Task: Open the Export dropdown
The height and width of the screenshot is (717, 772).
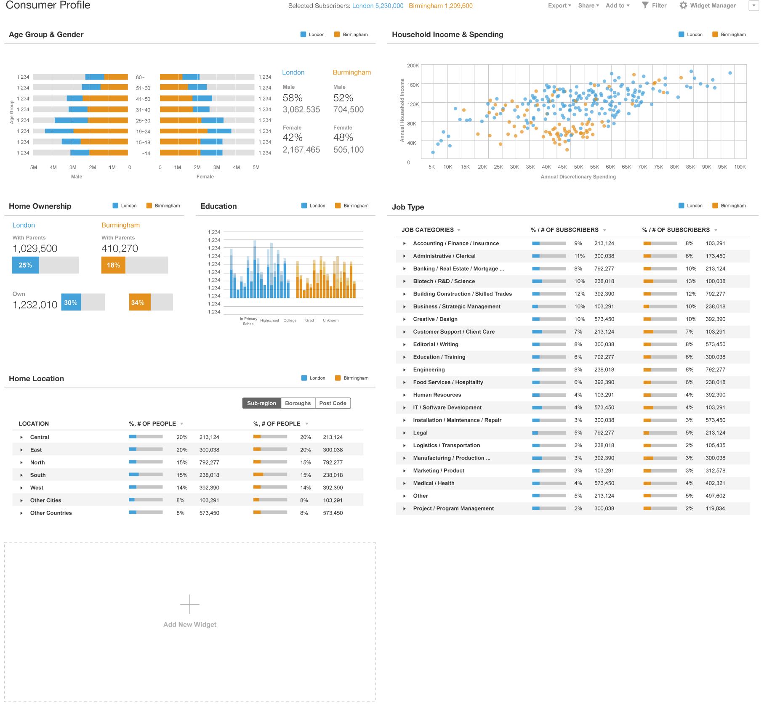Action: pyautogui.click(x=559, y=5)
